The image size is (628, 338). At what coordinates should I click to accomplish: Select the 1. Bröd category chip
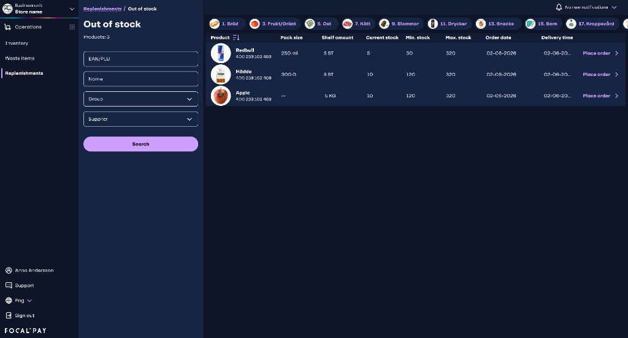click(227, 24)
